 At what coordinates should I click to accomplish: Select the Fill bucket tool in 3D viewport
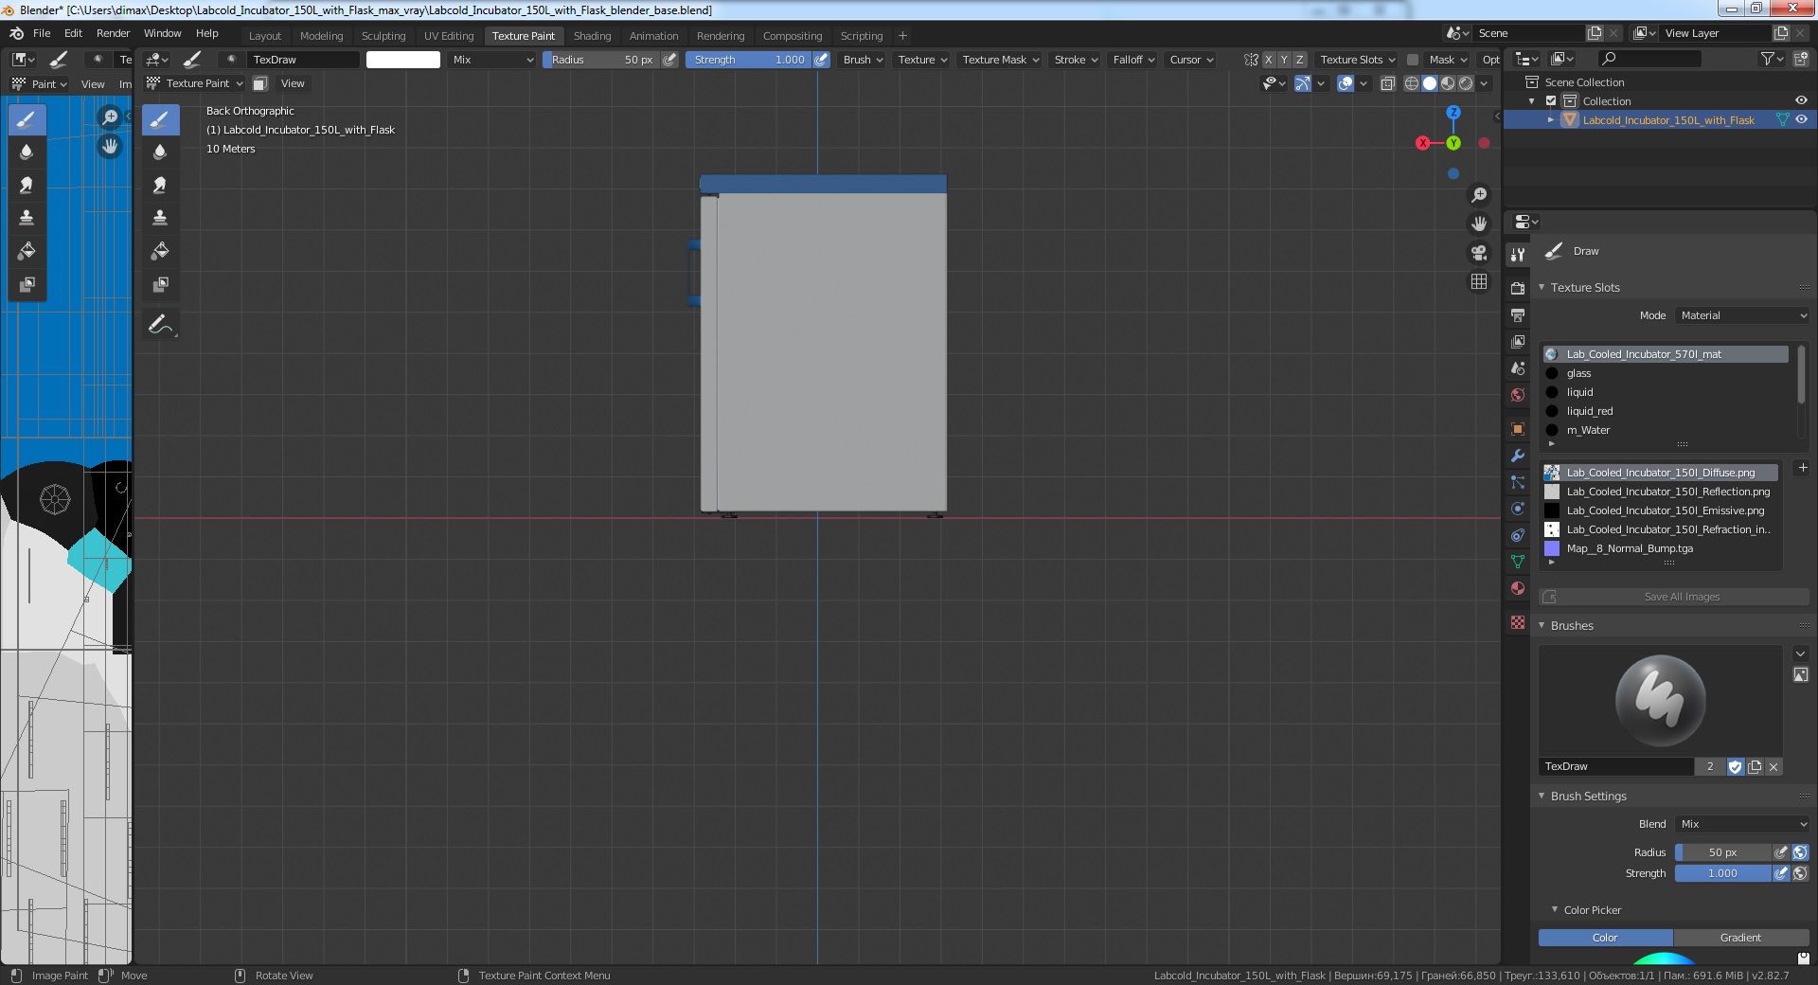pos(160,251)
